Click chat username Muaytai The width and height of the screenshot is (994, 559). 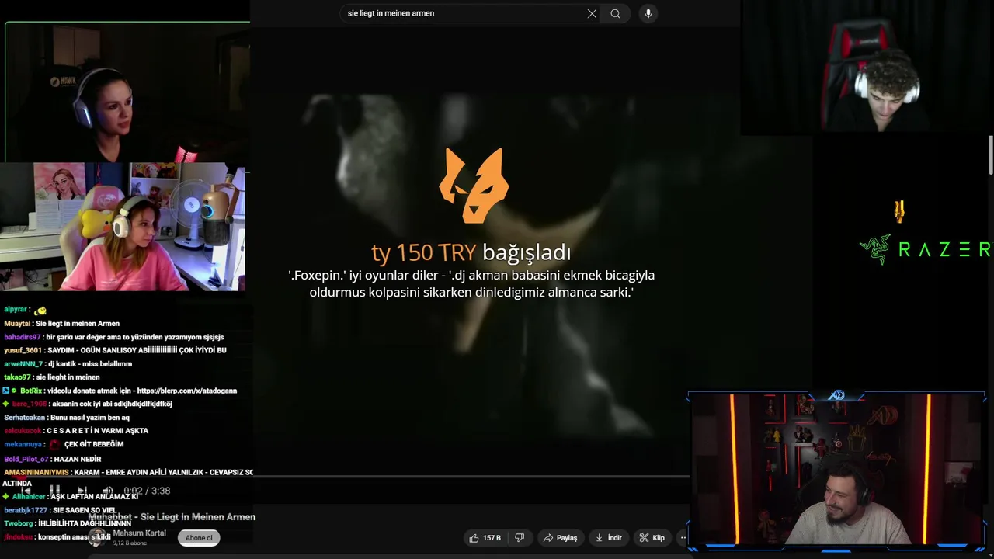(x=17, y=323)
